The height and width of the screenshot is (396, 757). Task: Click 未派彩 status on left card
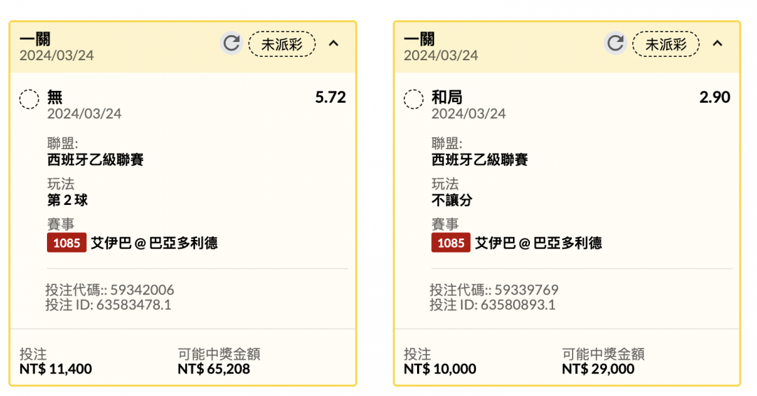coord(282,44)
